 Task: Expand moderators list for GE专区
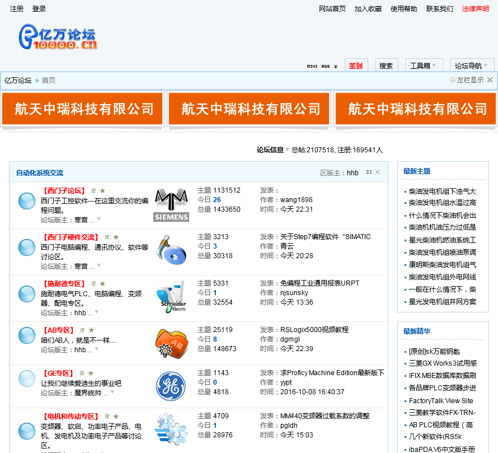point(112,392)
